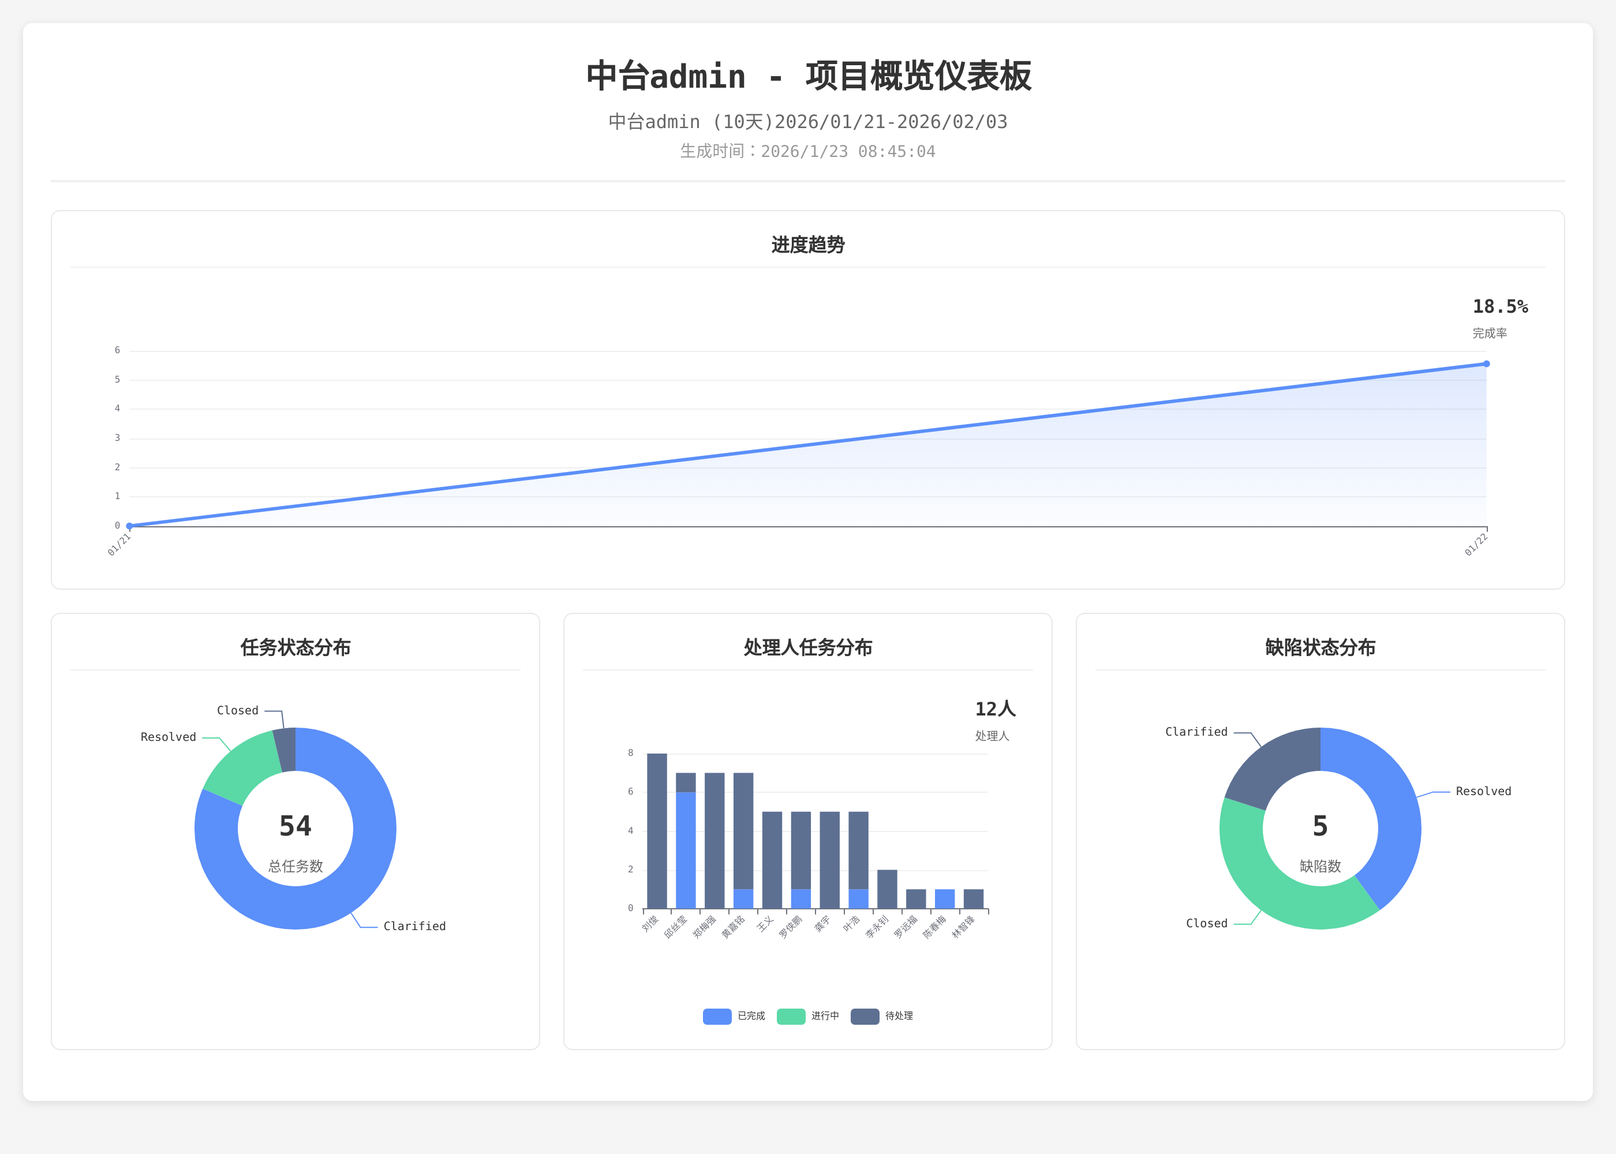Click 罗侠鹏's gray pending bar segment
Image resolution: width=1616 pixels, height=1154 pixels.
tap(801, 850)
